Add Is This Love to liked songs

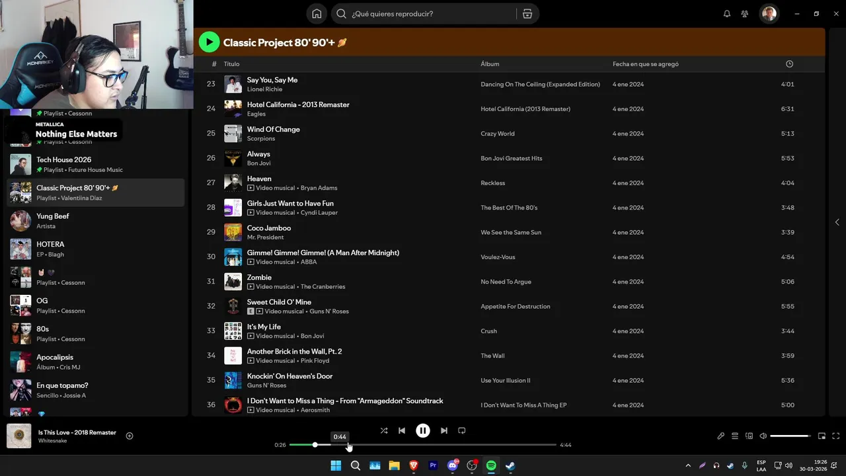tap(130, 436)
